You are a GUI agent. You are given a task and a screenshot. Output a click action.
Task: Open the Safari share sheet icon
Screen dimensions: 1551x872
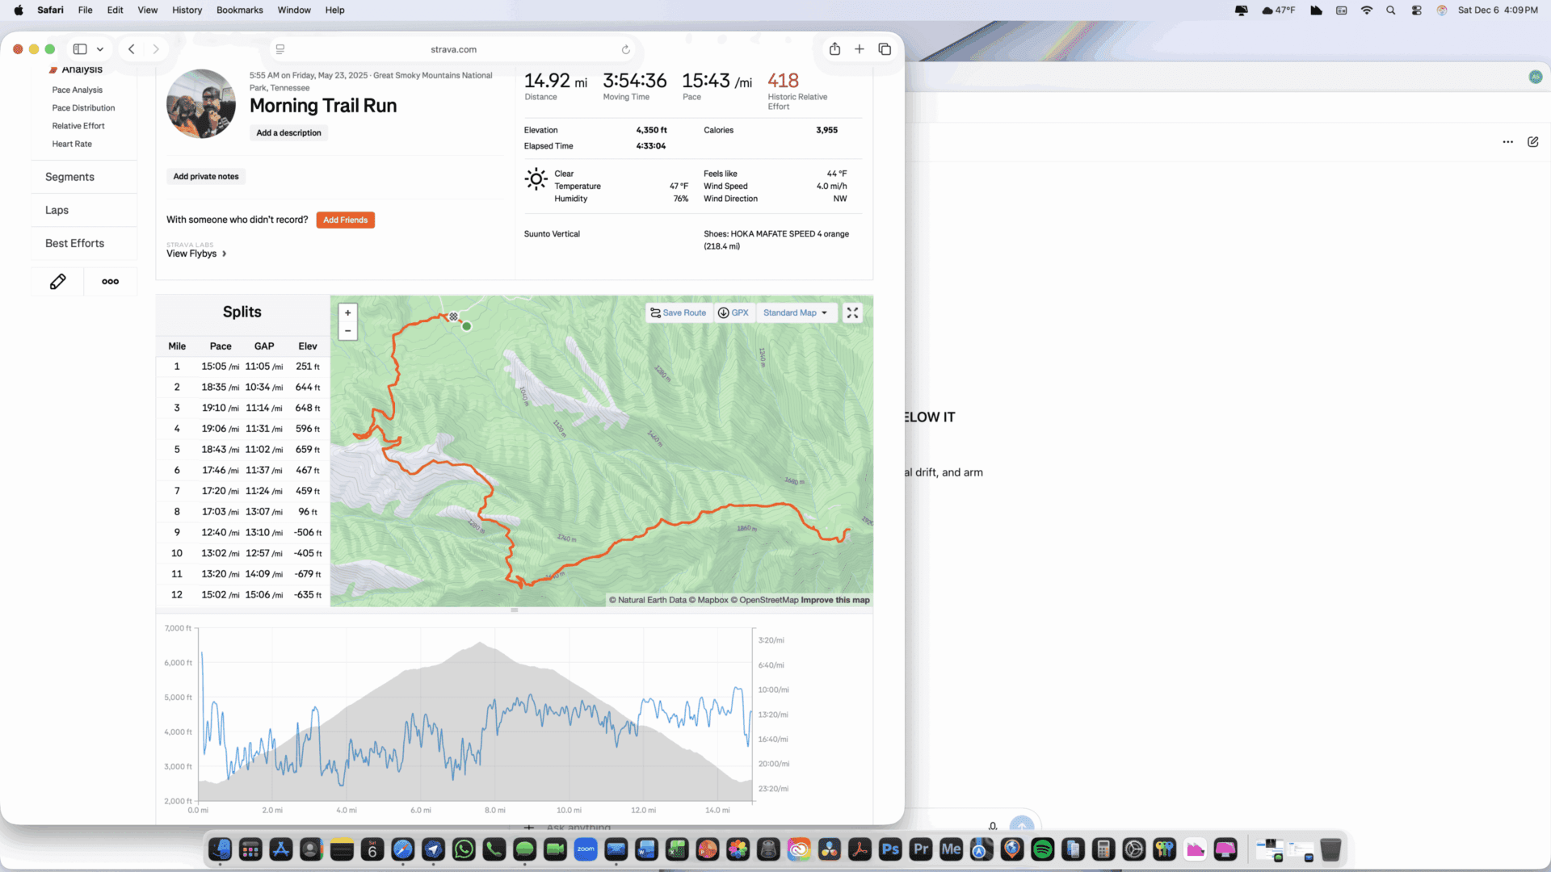point(834,49)
